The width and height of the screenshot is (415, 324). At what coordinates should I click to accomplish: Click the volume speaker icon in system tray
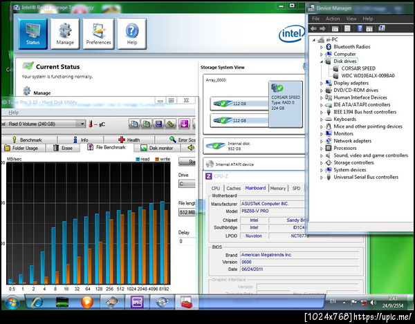point(373,303)
